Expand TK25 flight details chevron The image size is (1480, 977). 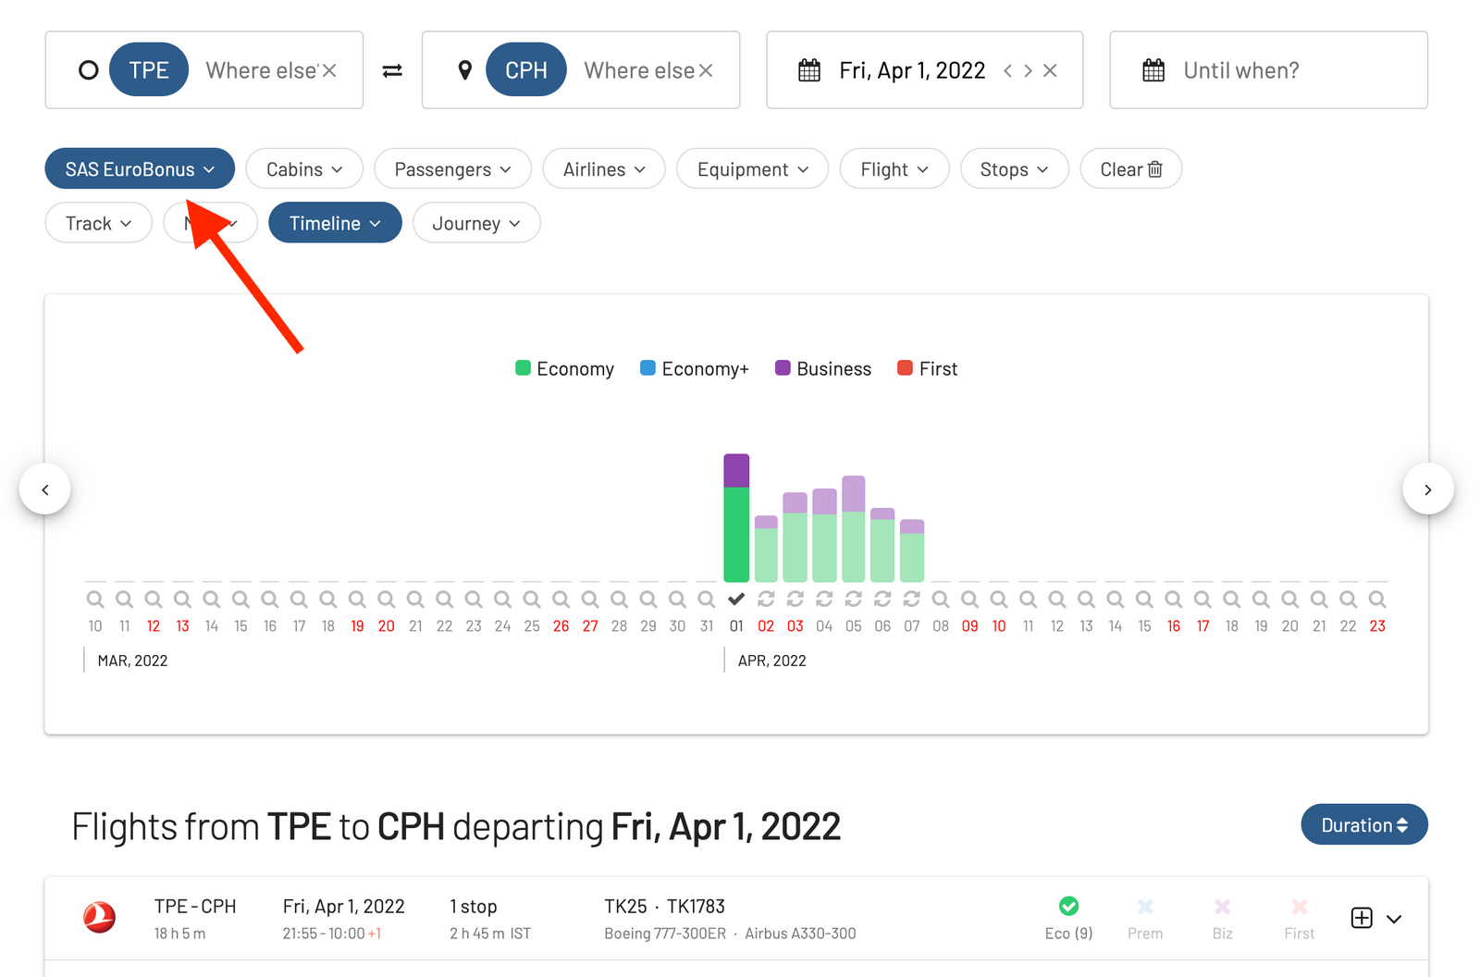coord(1394,919)
